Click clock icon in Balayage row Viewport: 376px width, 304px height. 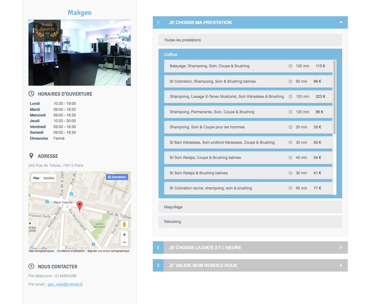290,66
